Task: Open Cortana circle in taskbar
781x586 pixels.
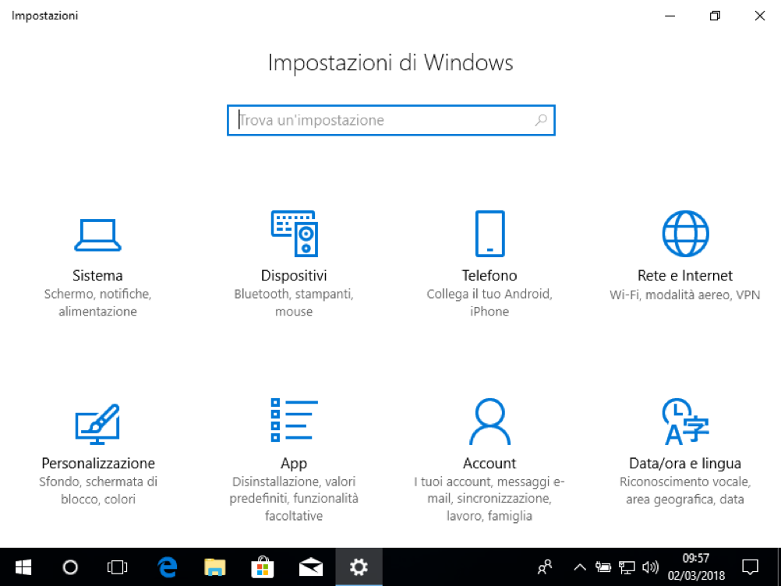Action: tap(70, 567)
